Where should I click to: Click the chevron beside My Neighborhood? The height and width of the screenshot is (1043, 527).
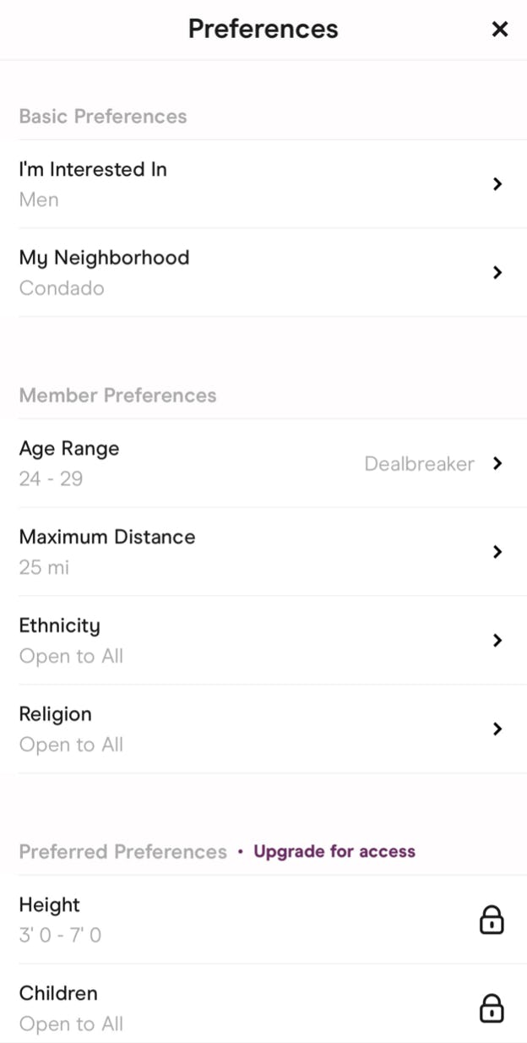497,272
